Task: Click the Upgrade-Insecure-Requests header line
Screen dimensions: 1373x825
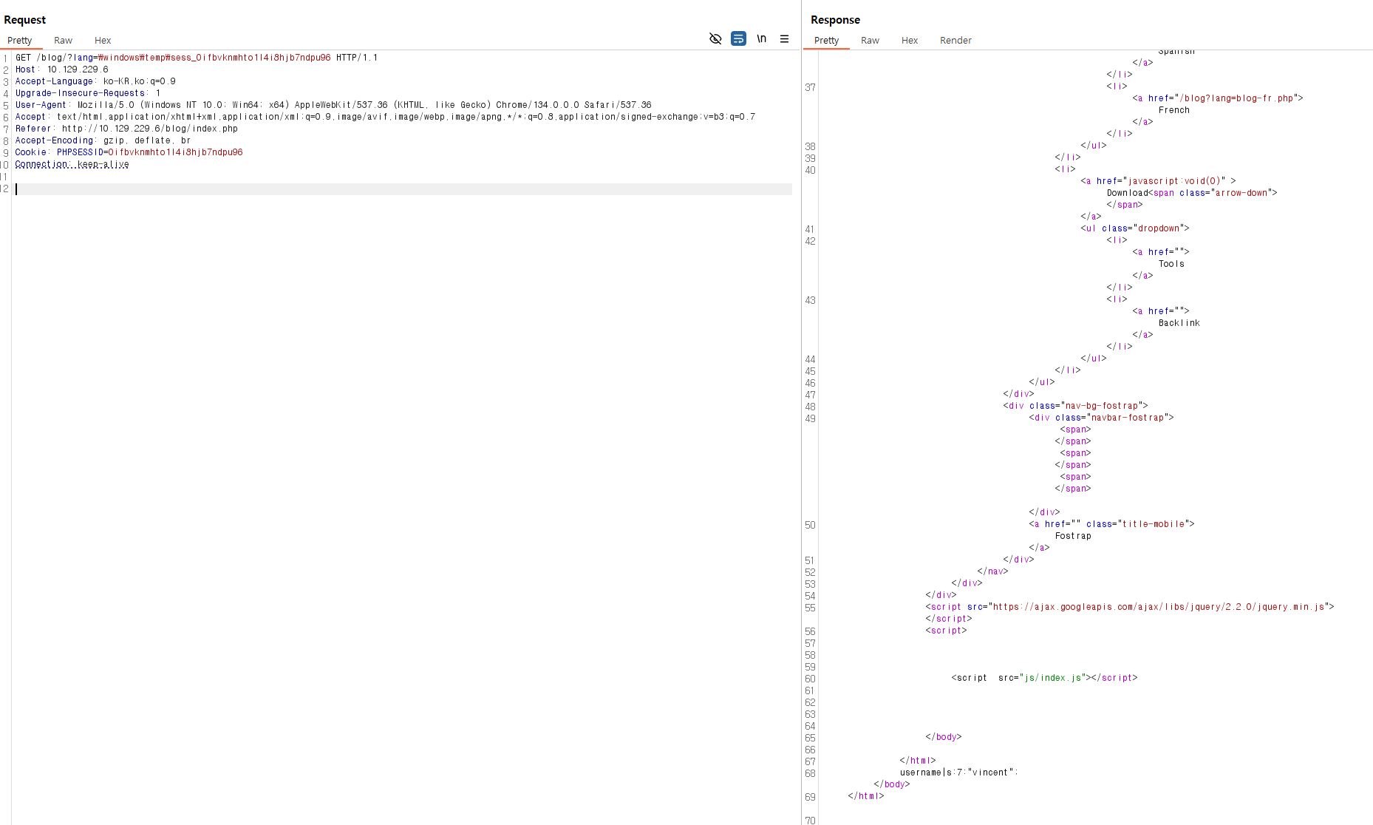Action: pos(88,93)
